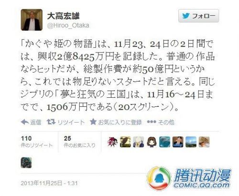View the 25 件のお気に入り count

[79, 142]
